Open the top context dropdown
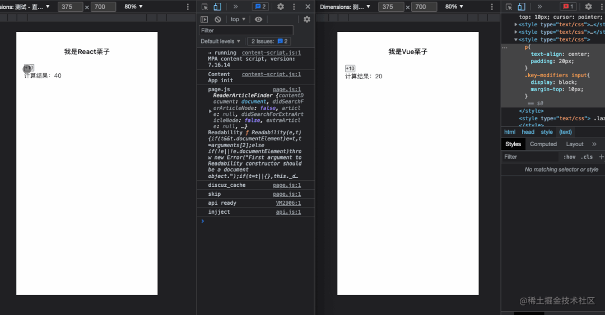The width and height of the screenshot is (605, 315). [x=238, y=19]
